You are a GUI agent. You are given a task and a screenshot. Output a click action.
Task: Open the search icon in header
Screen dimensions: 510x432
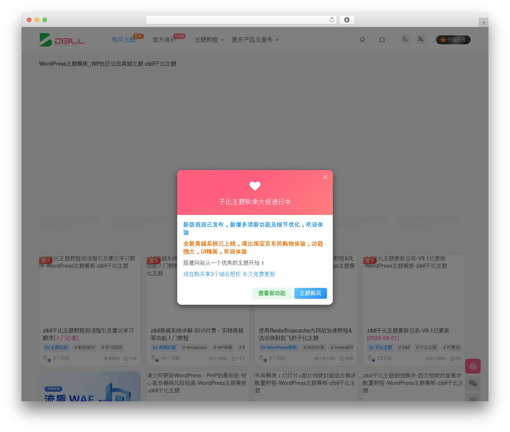(x=382, y=40)
